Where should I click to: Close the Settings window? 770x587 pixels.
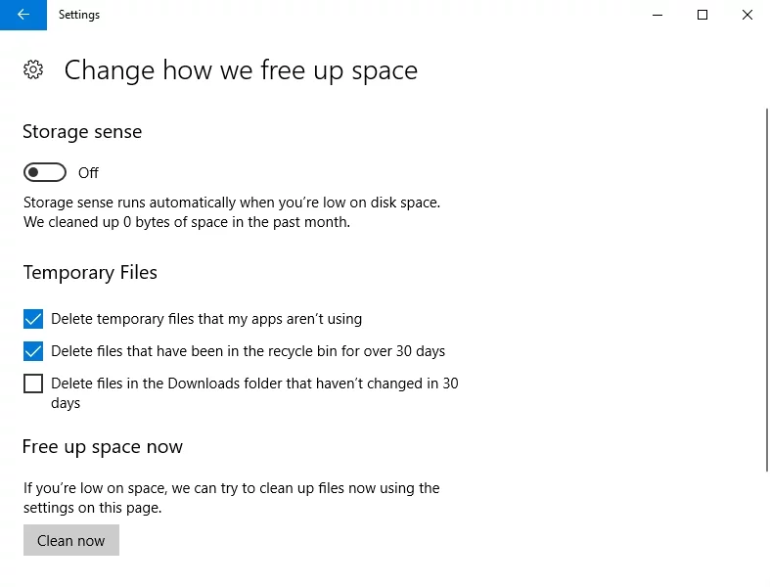[747, 15]
